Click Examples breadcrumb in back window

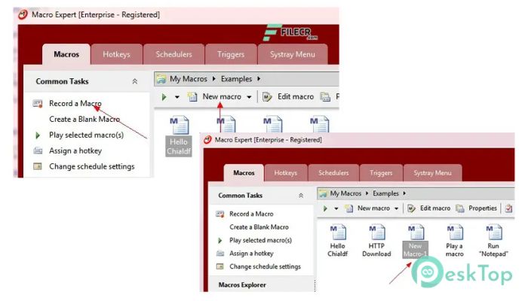pyautogui.click(x=236, y=79)
